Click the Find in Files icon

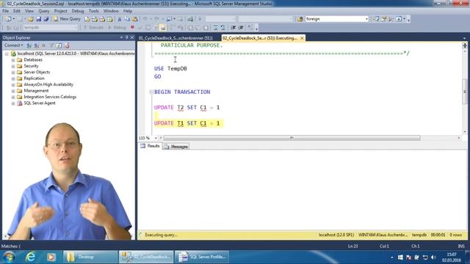(300, 19)
